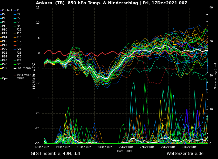The height and width of the screenshot is (159, 218).
Task: Click the 'P29' legend label
Action: [19, 64]
